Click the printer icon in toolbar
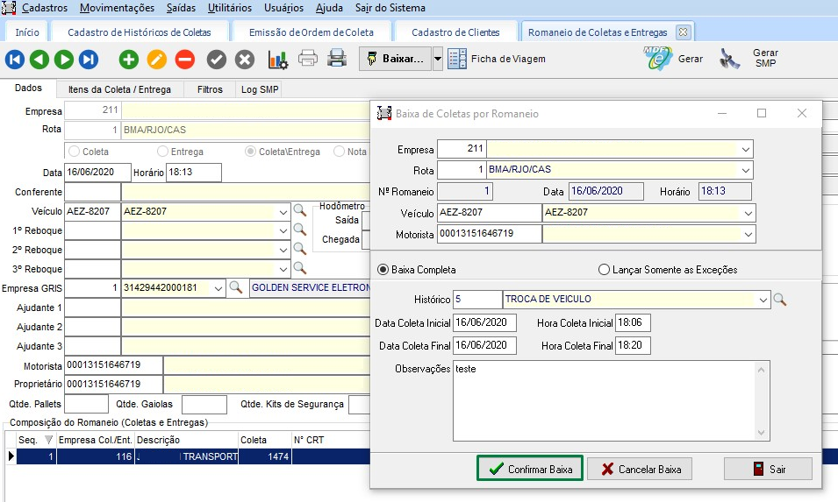Screen dimensions: 838x502 pos(308,60)
